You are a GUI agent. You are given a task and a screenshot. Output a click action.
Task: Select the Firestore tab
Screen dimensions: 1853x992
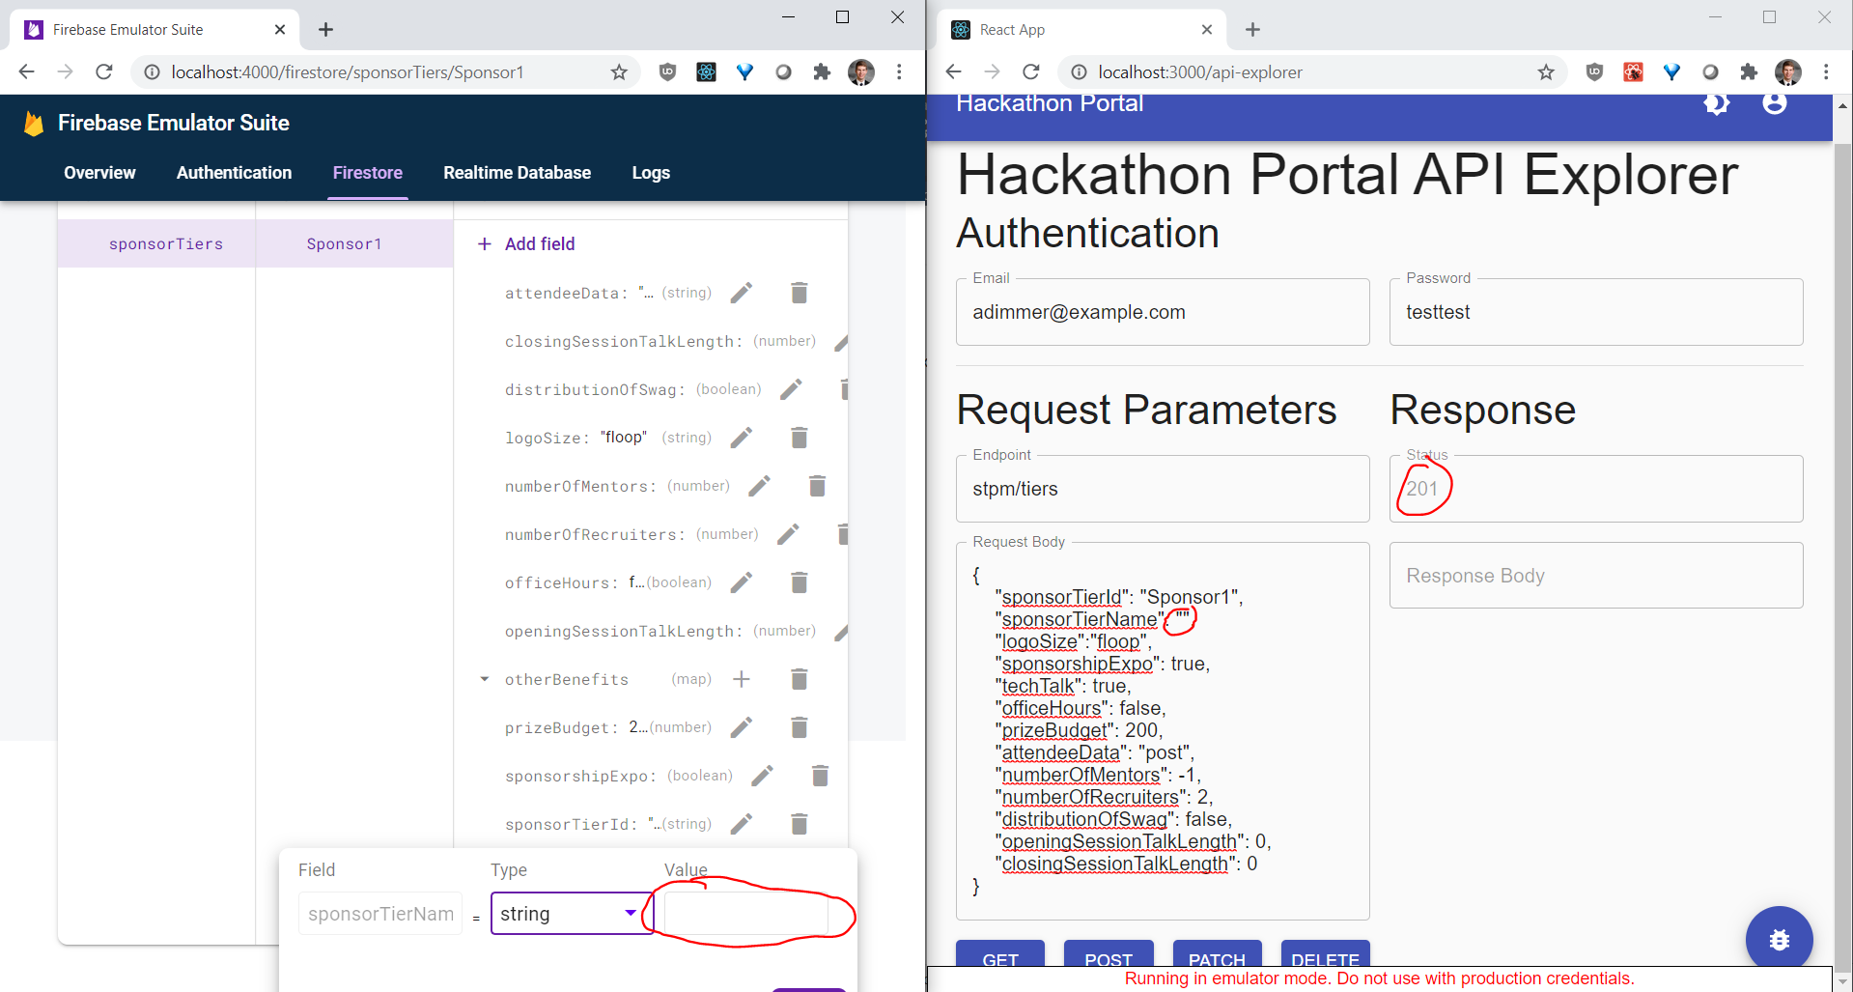(368, 173)
